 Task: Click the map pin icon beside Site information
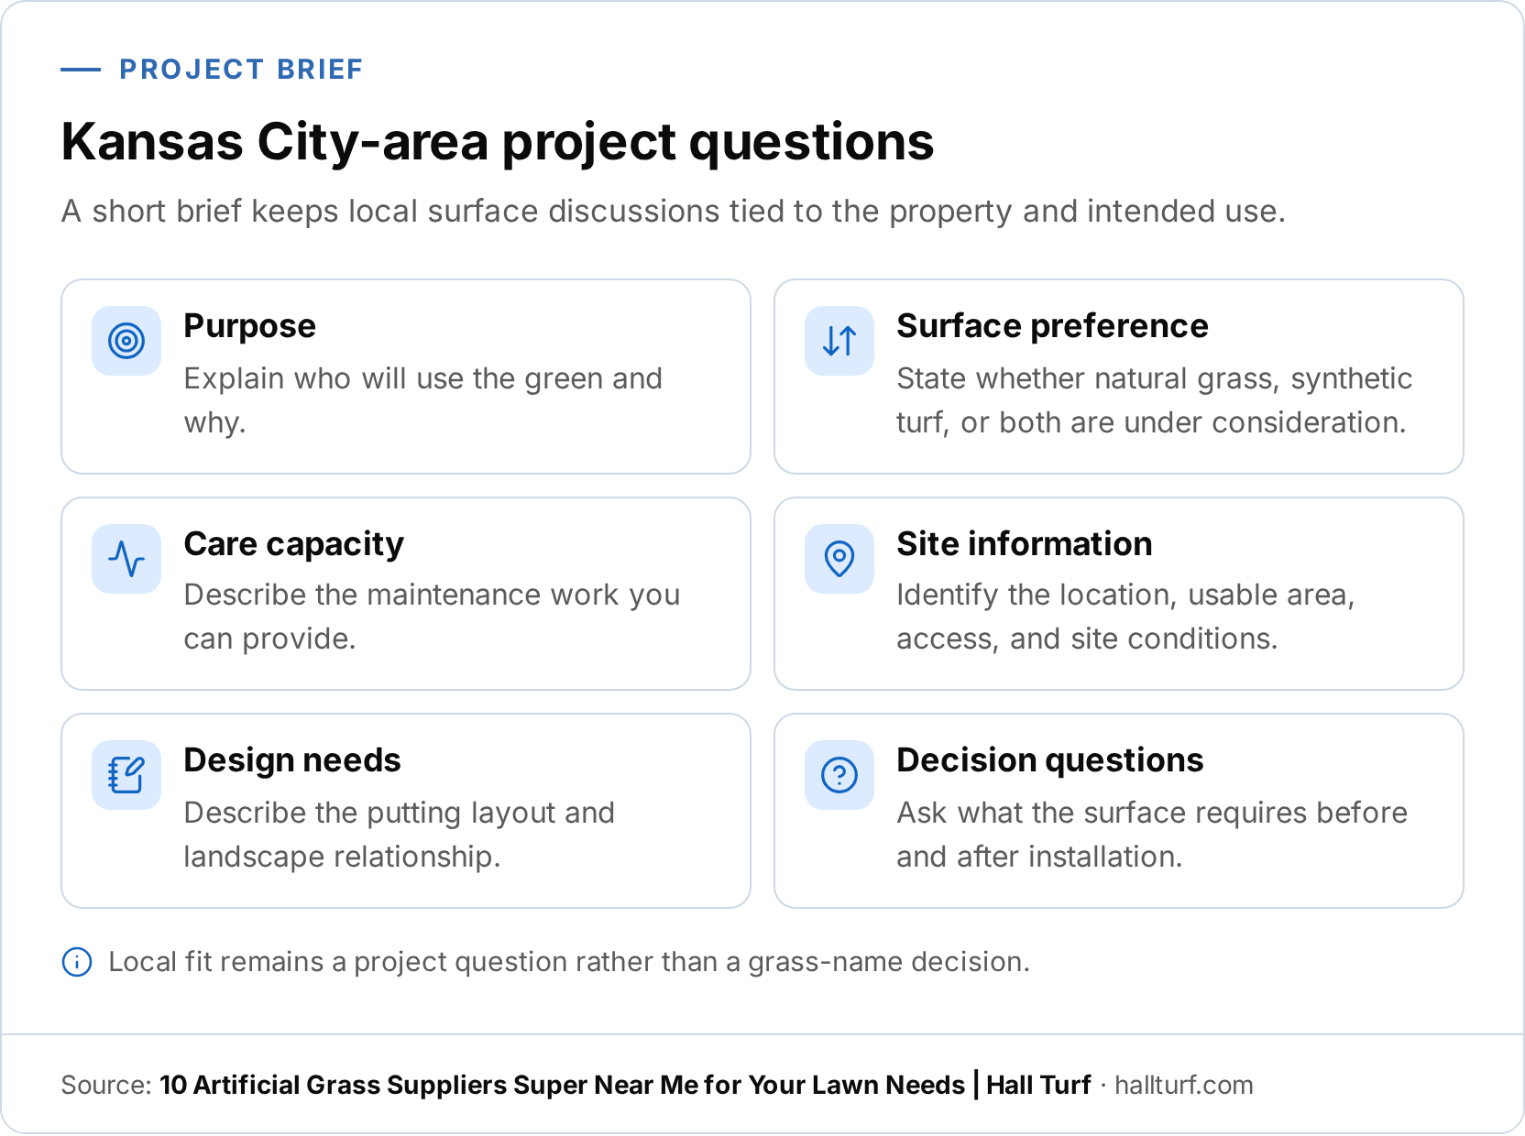[x=839, y=559]
